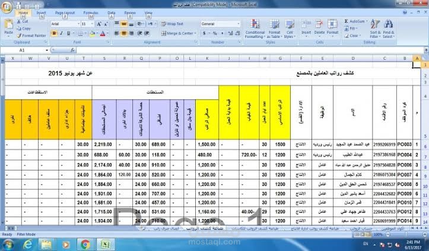Increase font size with Grow Font
The image size is (429, 251).
point(99,24)
